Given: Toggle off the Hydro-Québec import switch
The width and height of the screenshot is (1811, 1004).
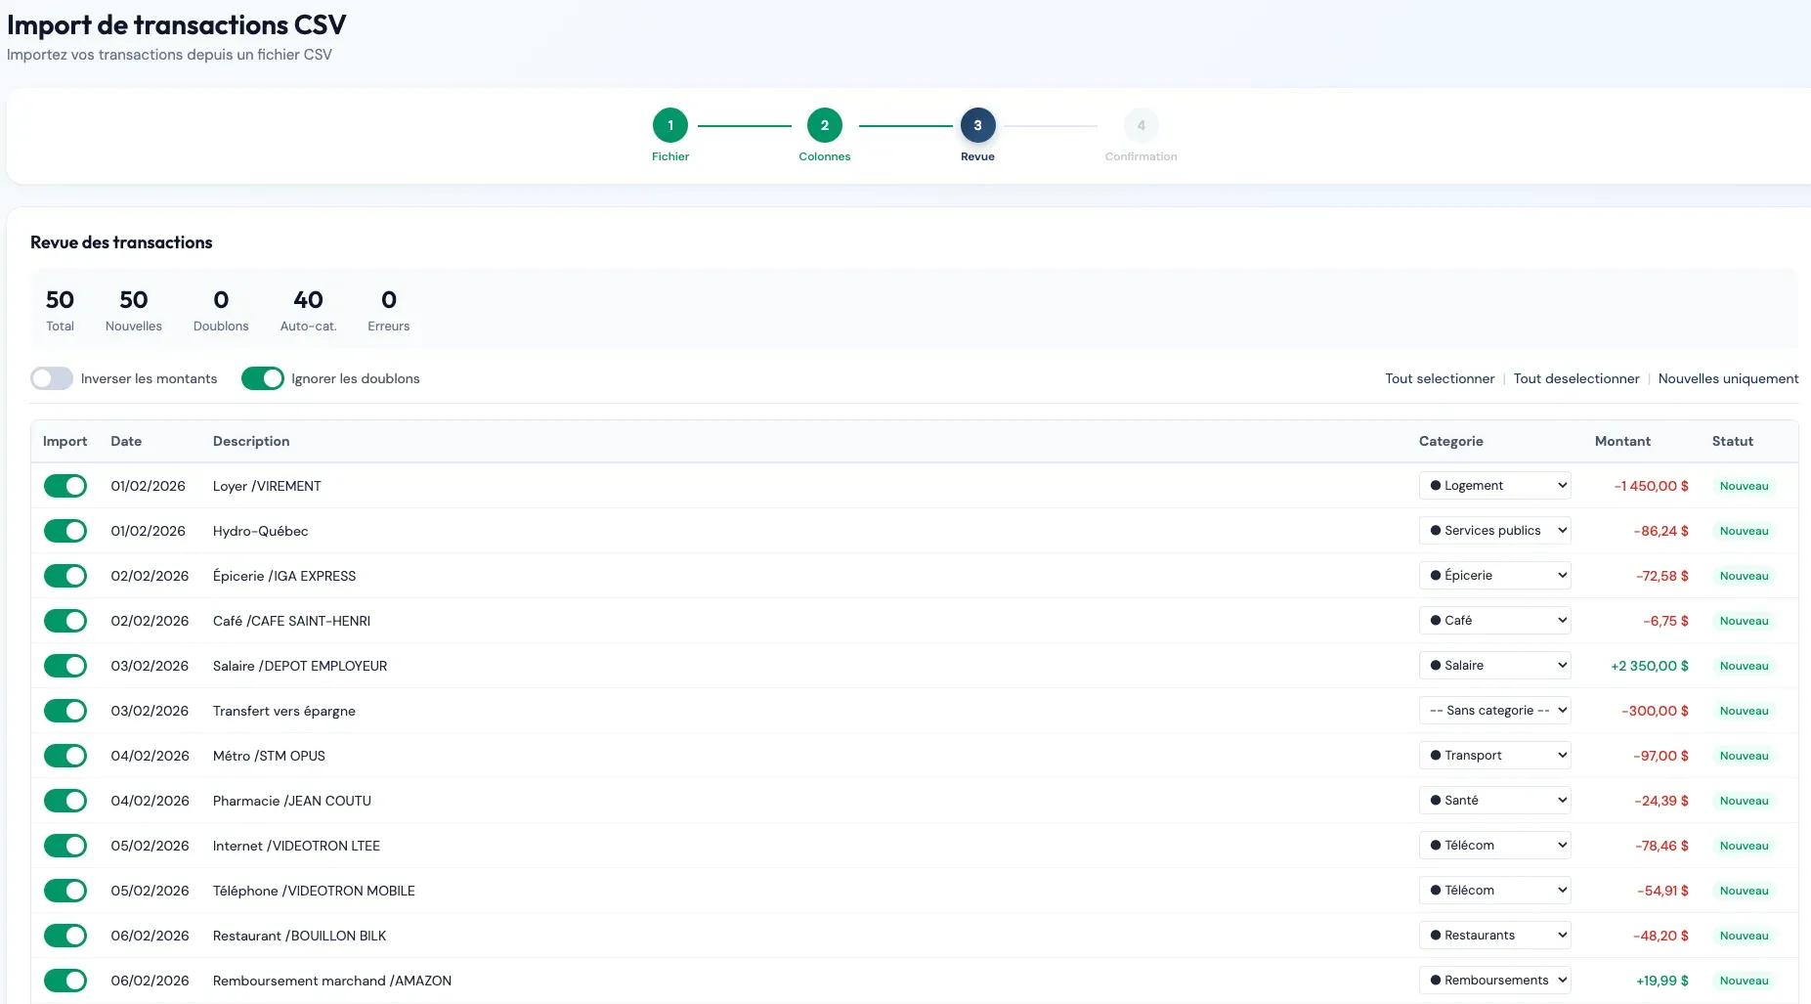Looking at the screenshot, I should click(65, 531).
